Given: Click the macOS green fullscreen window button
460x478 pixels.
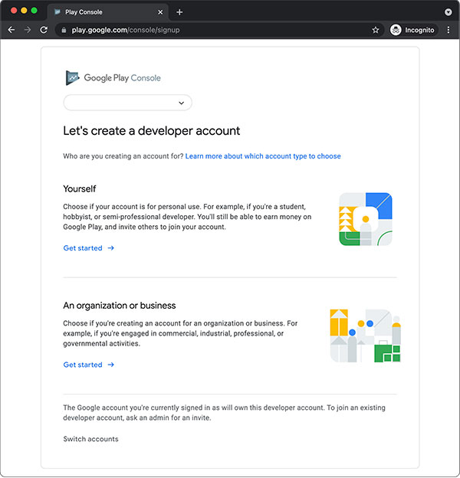Looking at the screenshot, I should (x=34, y=11).
